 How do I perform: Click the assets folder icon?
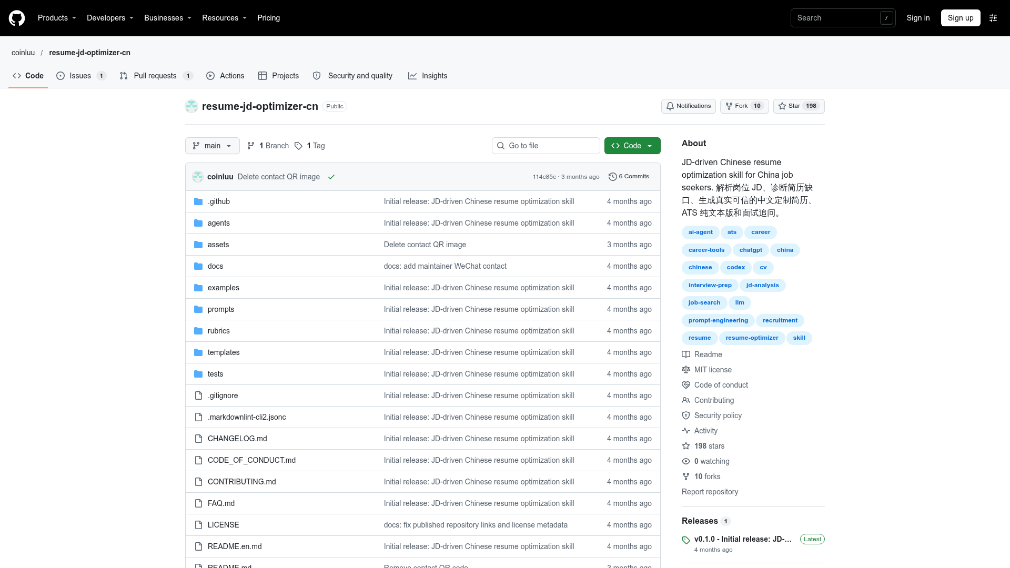point(198,245)
